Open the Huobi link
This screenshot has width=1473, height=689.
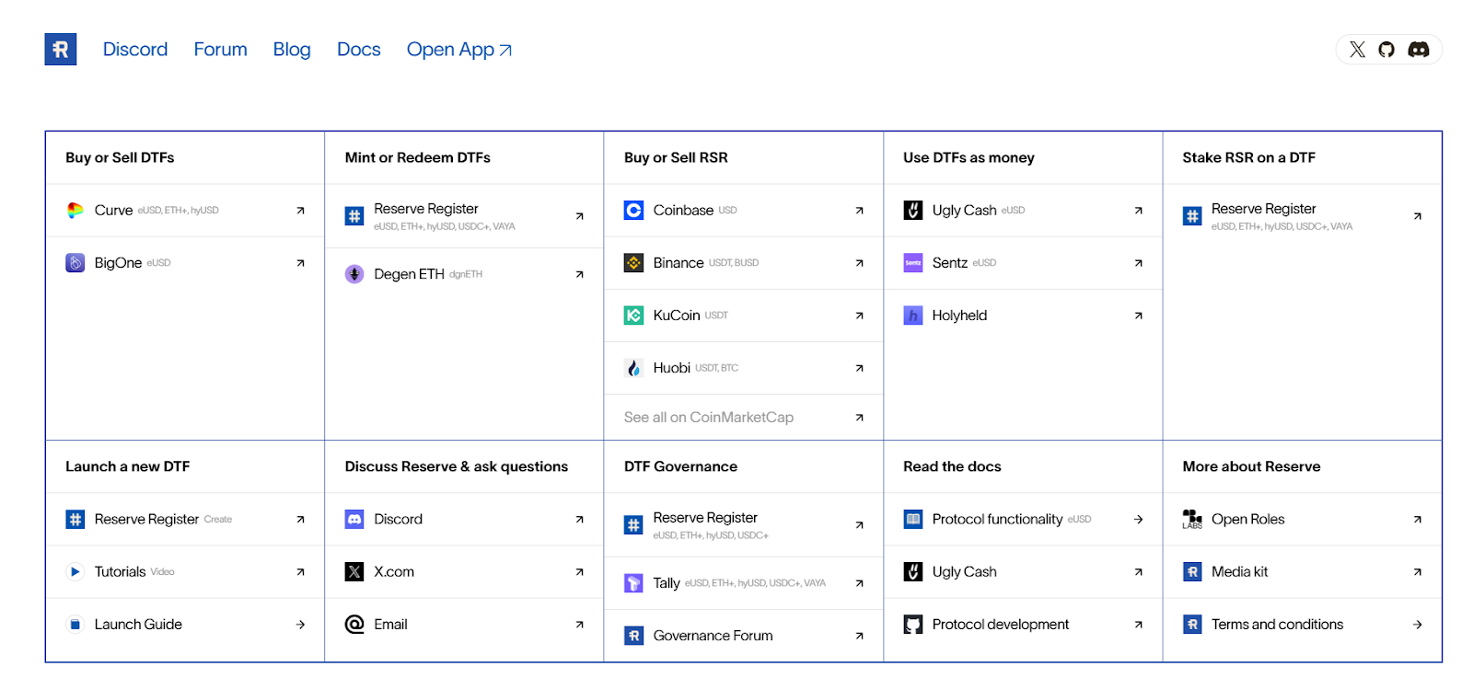tap(744, 368)
